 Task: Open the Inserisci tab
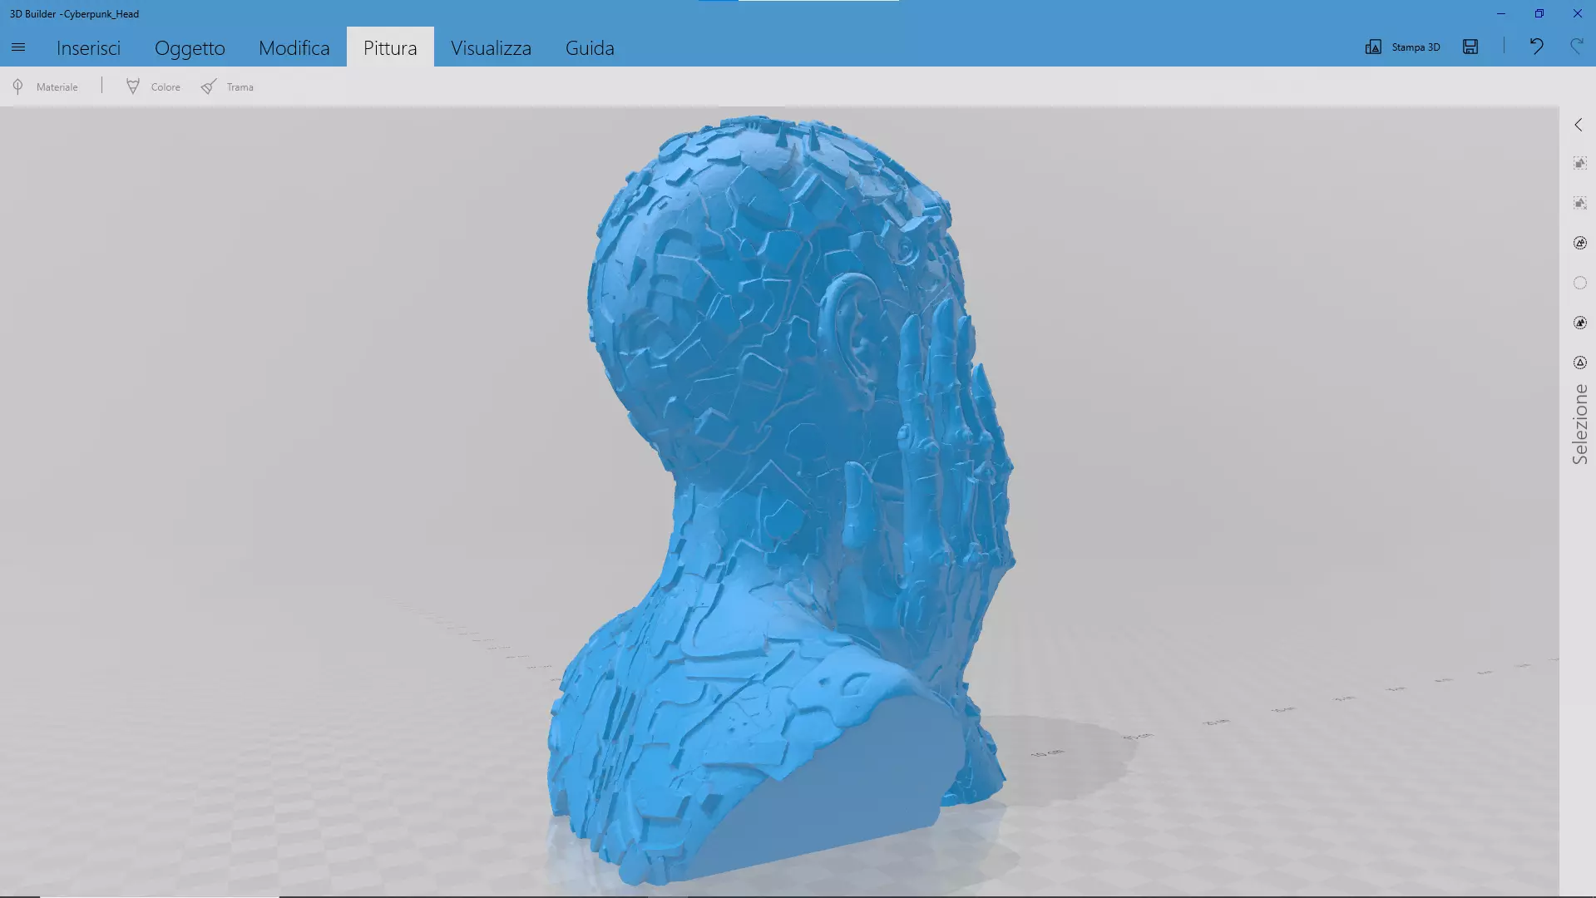88,47
